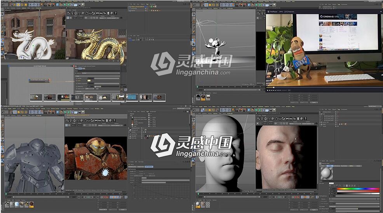This screenshot has height=213, width=383.
Task: Switch to Reflectance tab in head material
Action: pos(337,166)
